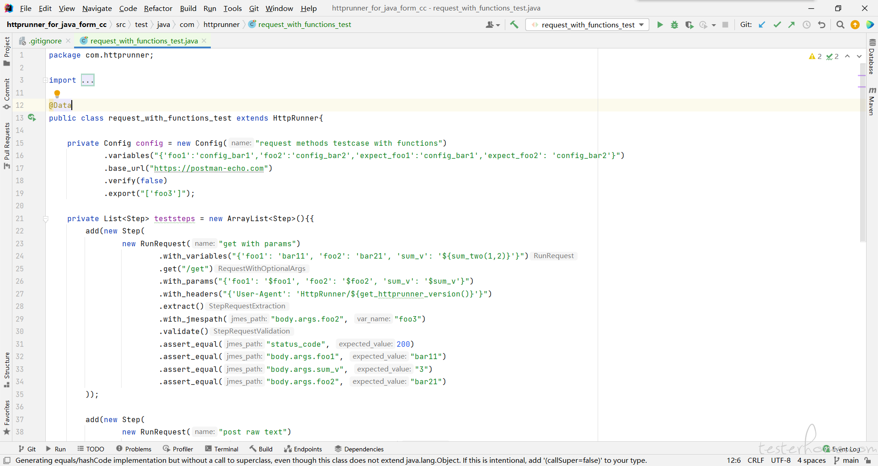
Task: Open the profiler run icon
Action: point(703,25)
